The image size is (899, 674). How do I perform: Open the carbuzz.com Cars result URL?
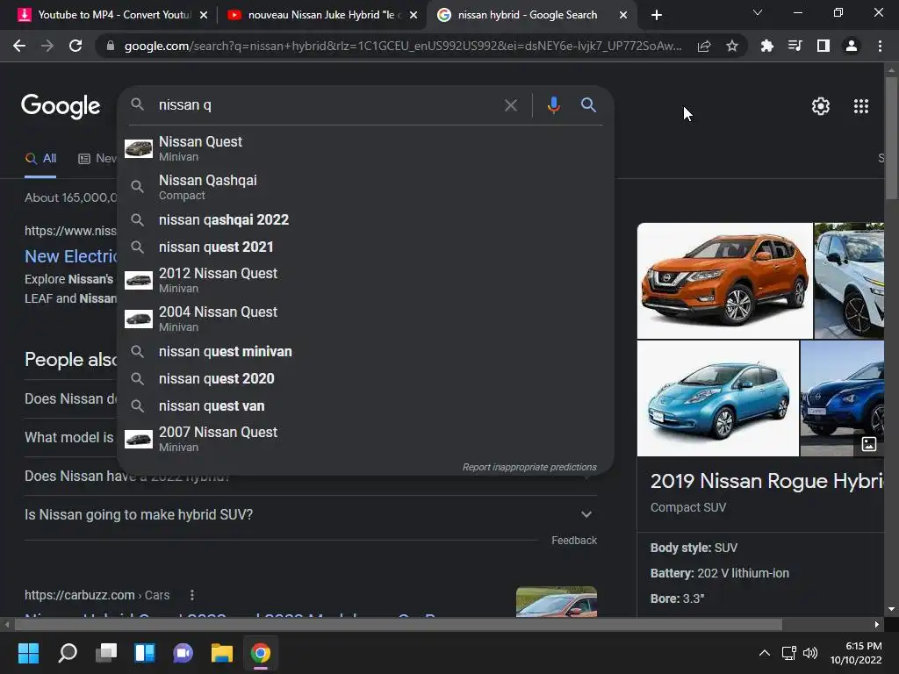97,595
